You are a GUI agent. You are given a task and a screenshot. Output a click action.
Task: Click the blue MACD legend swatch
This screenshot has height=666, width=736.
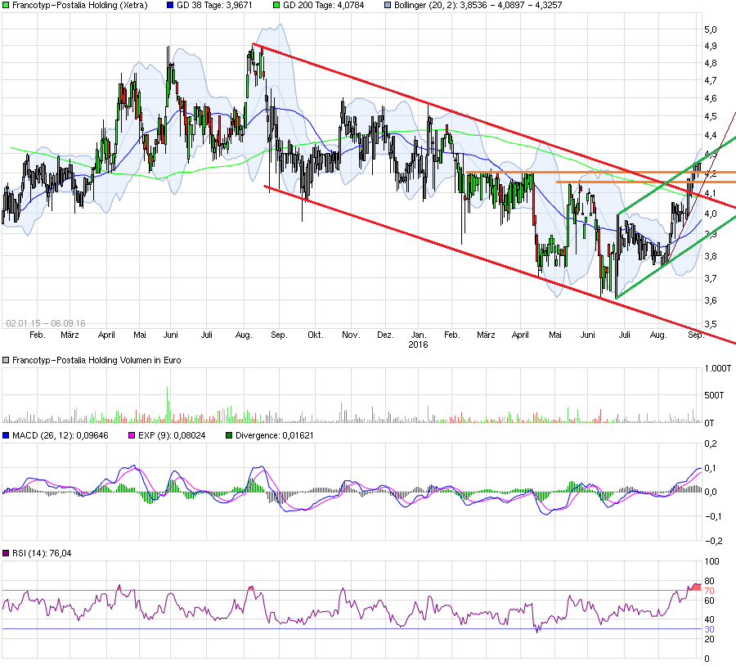[6, 435]
